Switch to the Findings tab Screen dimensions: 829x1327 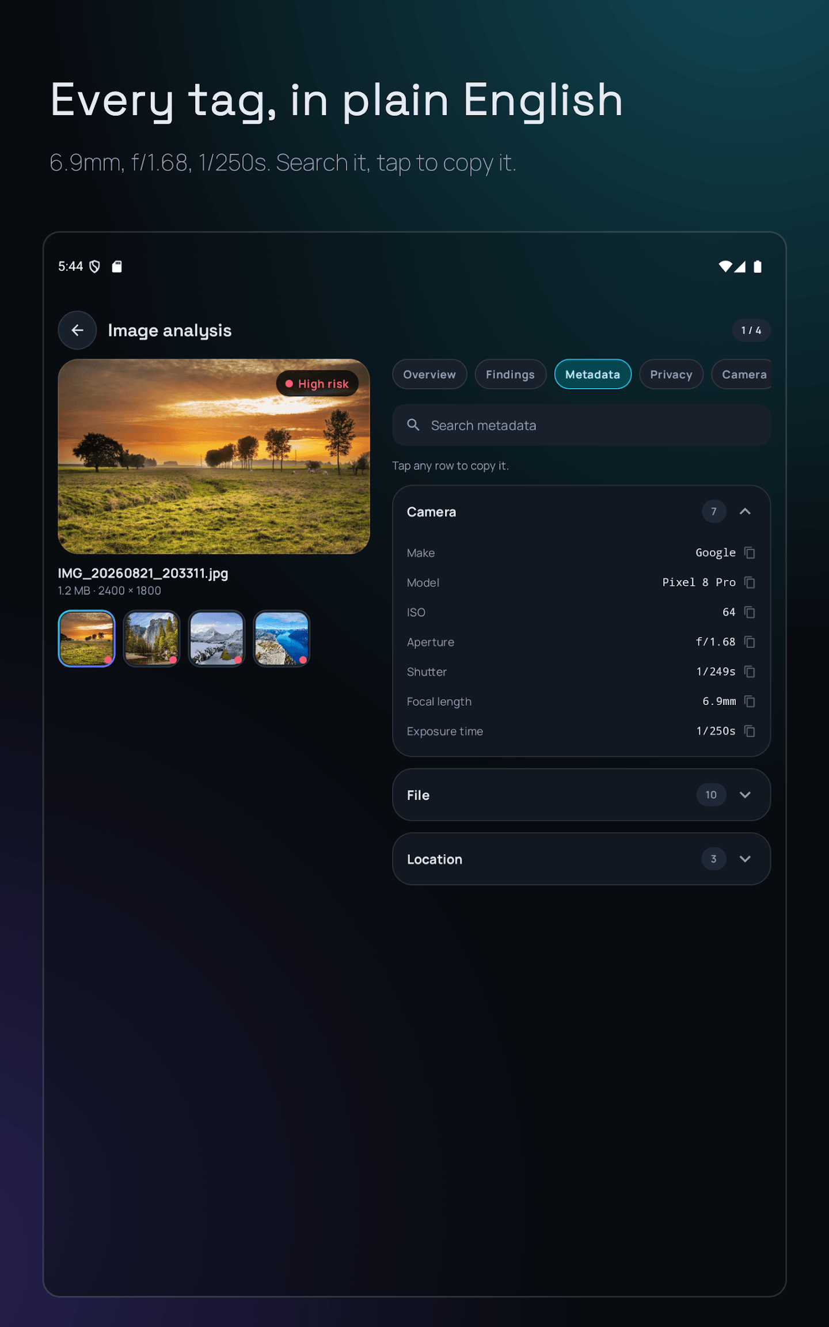[x=510, y=374]
